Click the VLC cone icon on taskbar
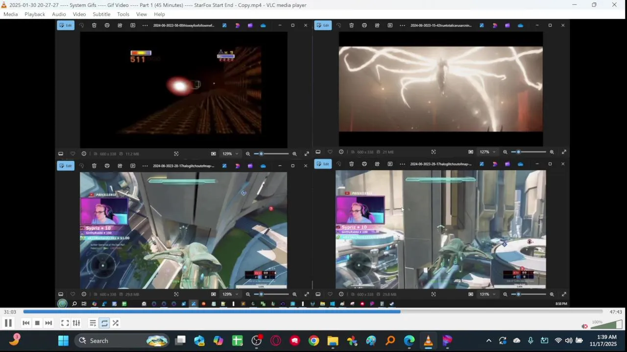Screen dimensions: 627x352 [x=428, y=341]
